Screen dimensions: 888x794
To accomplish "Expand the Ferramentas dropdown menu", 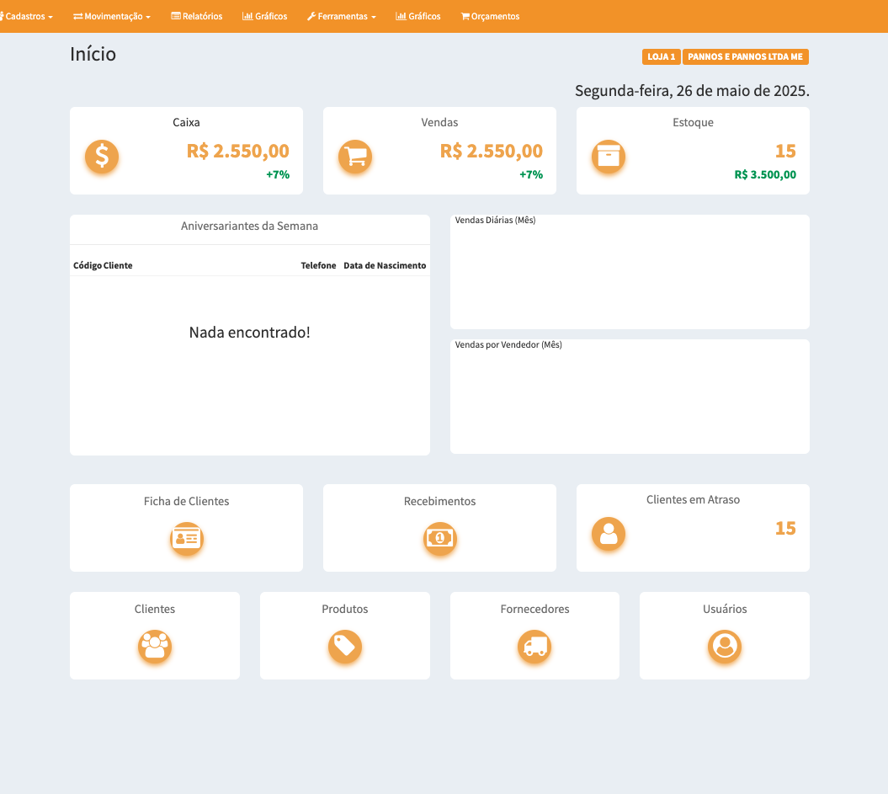I will tap(341, 16).
